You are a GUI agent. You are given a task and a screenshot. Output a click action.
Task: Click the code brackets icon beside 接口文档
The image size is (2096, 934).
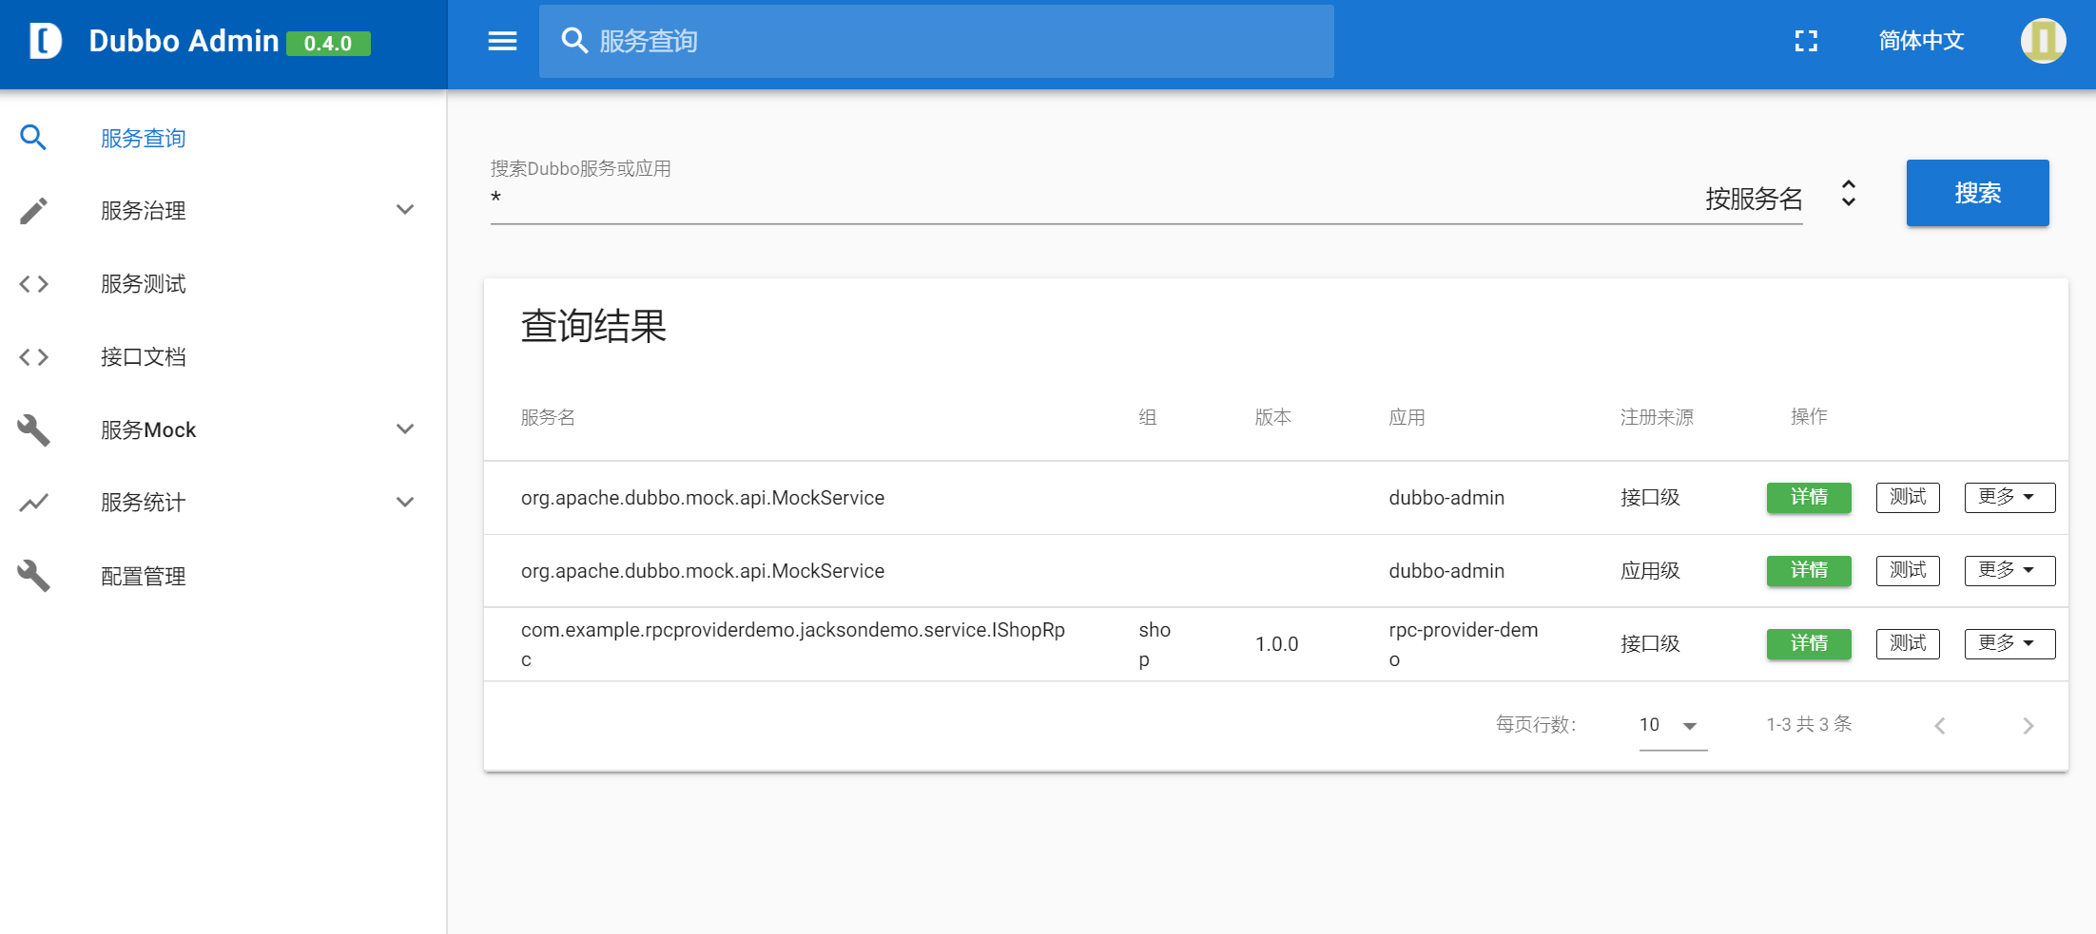click(33, 356)
